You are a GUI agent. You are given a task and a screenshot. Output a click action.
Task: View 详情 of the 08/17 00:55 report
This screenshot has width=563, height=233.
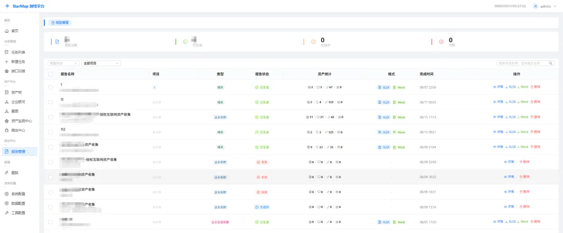click(x=498, y=102)
